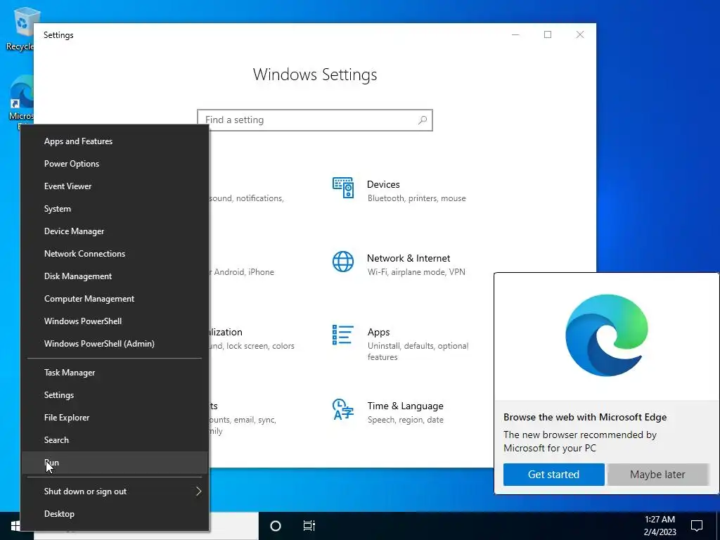
Task: Click Run in the context menu
Action: click(115, 463)
